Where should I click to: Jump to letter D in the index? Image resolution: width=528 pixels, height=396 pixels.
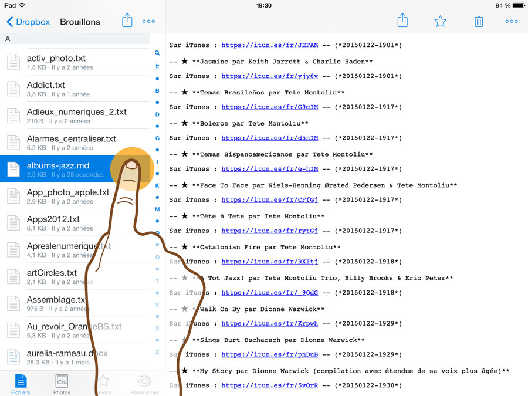(x=157, y=114)
